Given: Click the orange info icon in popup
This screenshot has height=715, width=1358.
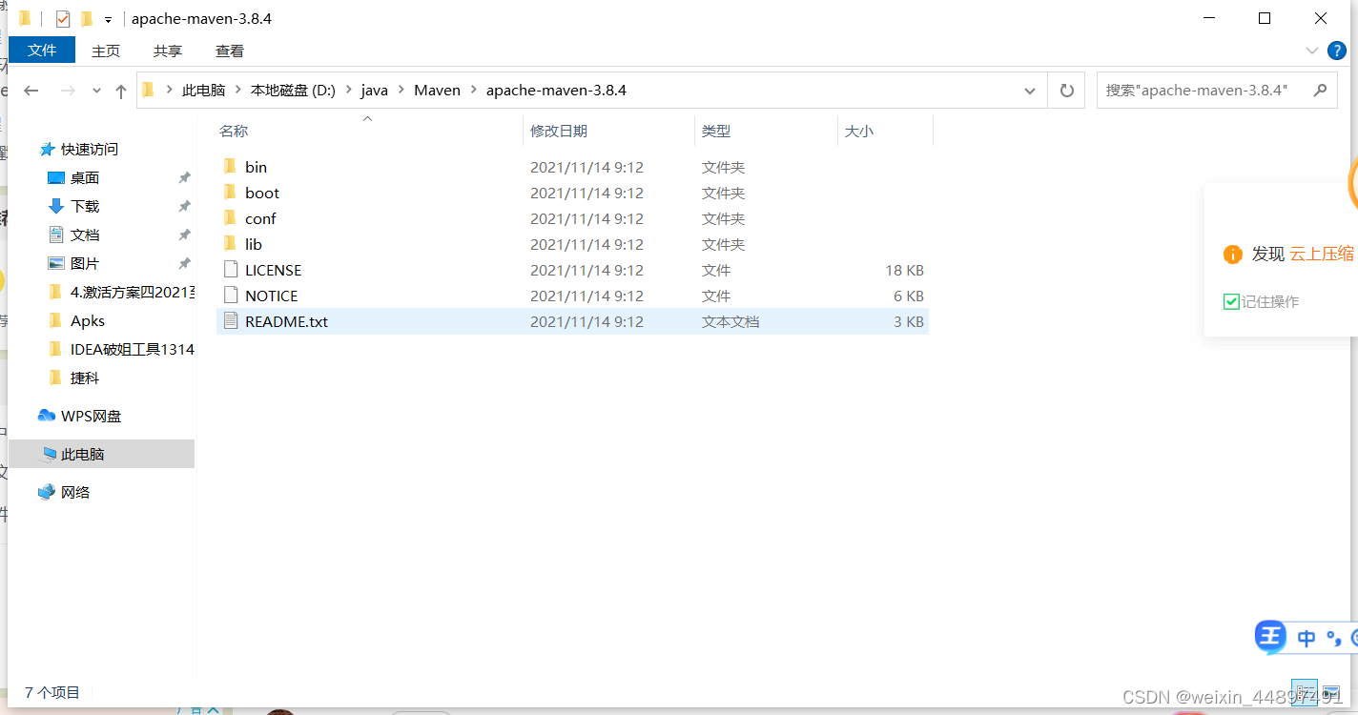Looking at the screenshot, I should coord(1232,255).
